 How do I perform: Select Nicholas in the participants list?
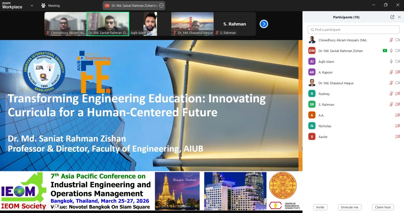point(325,126)
